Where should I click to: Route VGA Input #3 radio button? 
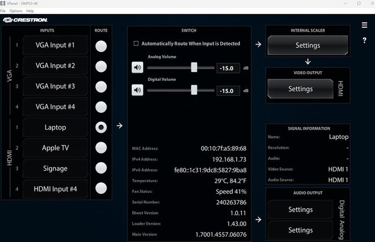(101, 87)
